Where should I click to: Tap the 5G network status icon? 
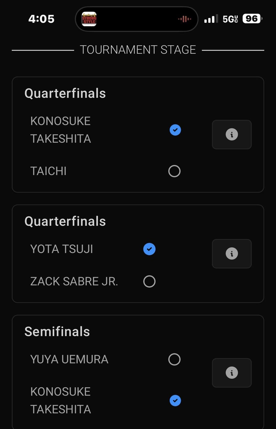[230, 19]
